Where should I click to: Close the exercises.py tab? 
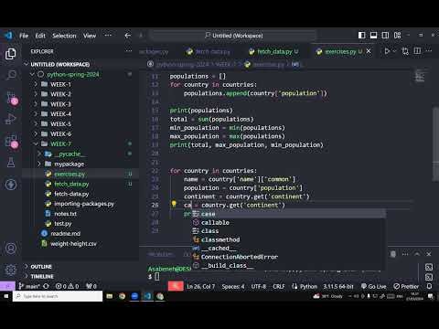pyautogui.click(x=369, y=51)
